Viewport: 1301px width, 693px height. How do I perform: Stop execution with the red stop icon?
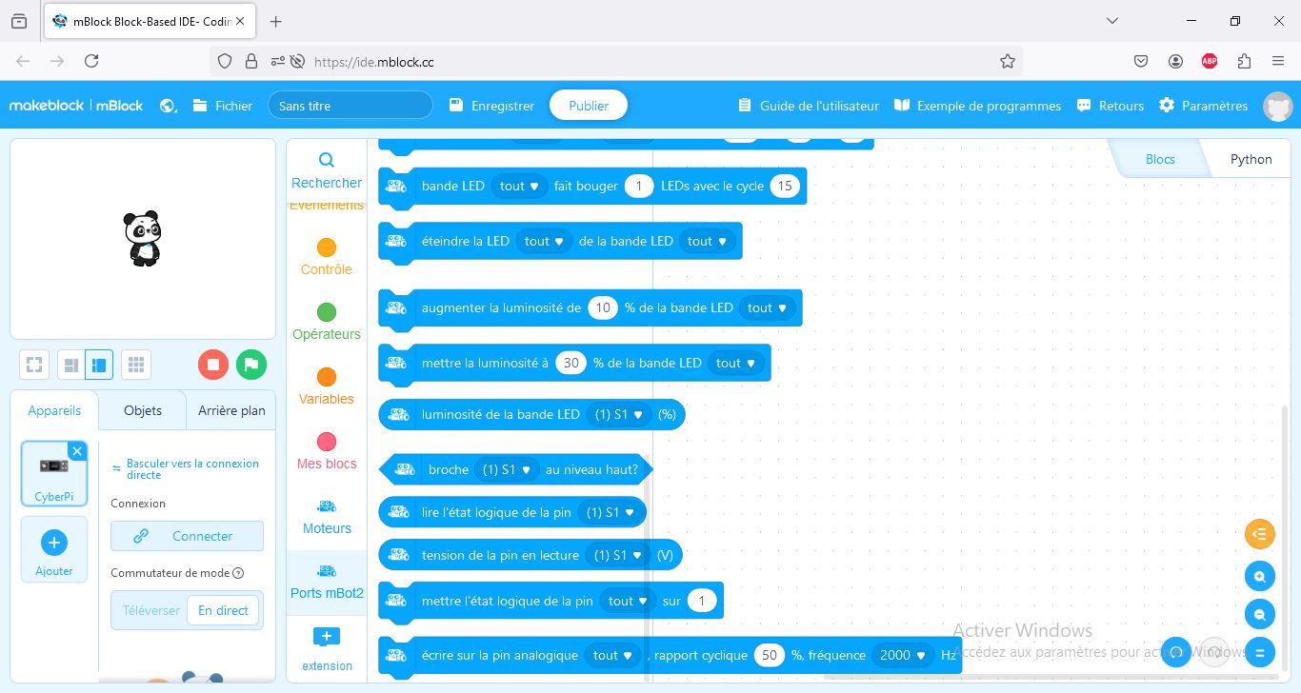tap(212, 364)
